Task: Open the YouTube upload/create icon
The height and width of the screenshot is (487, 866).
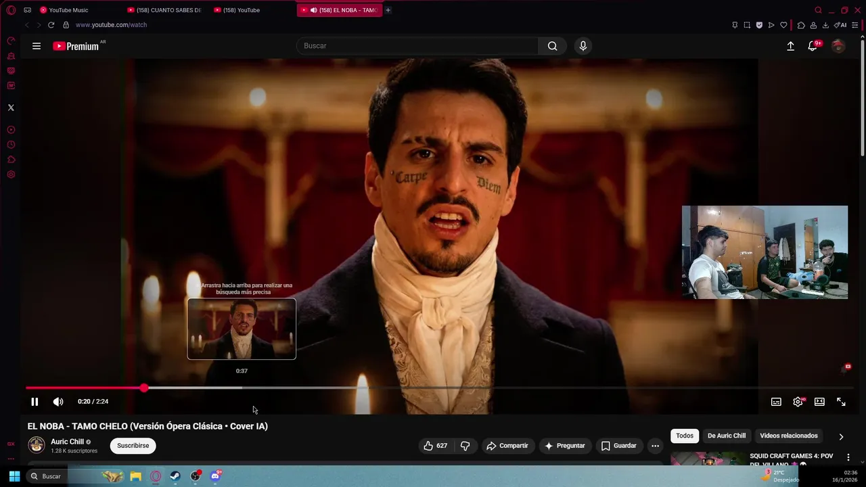Action: click(790, 46)
